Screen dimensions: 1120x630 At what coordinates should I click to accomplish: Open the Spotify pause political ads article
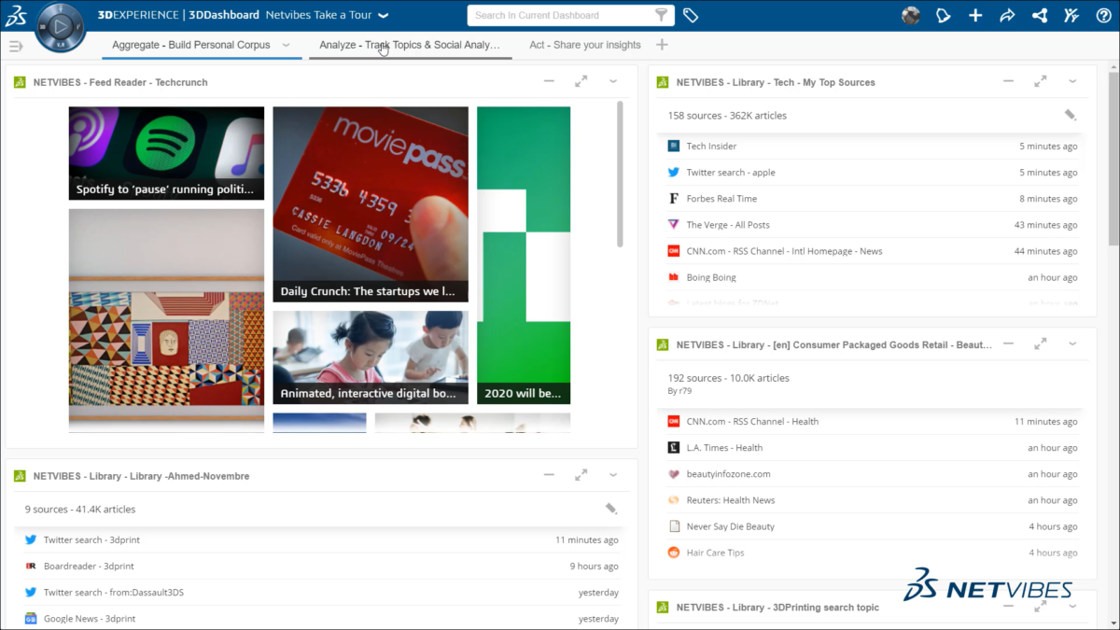pyautogui.click(x=166, y=153)
